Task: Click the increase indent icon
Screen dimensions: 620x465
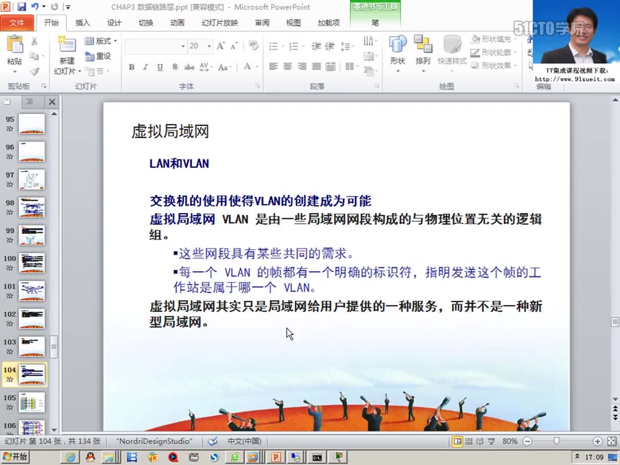Action: point(330,46)
